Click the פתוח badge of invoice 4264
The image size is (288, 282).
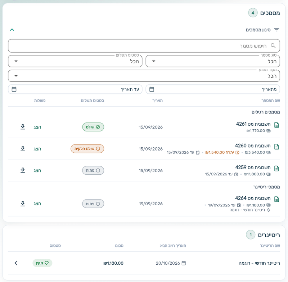93,204
